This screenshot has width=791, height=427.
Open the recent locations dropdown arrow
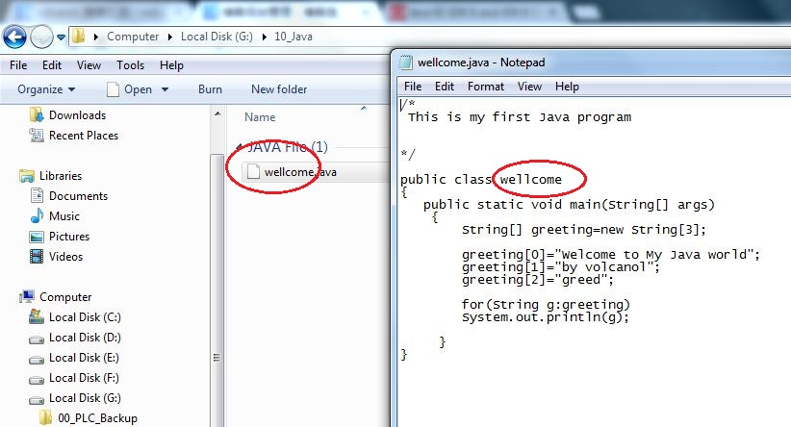pos(61,37)
